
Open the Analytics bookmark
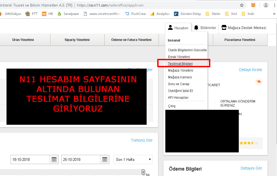coord(160,14)
